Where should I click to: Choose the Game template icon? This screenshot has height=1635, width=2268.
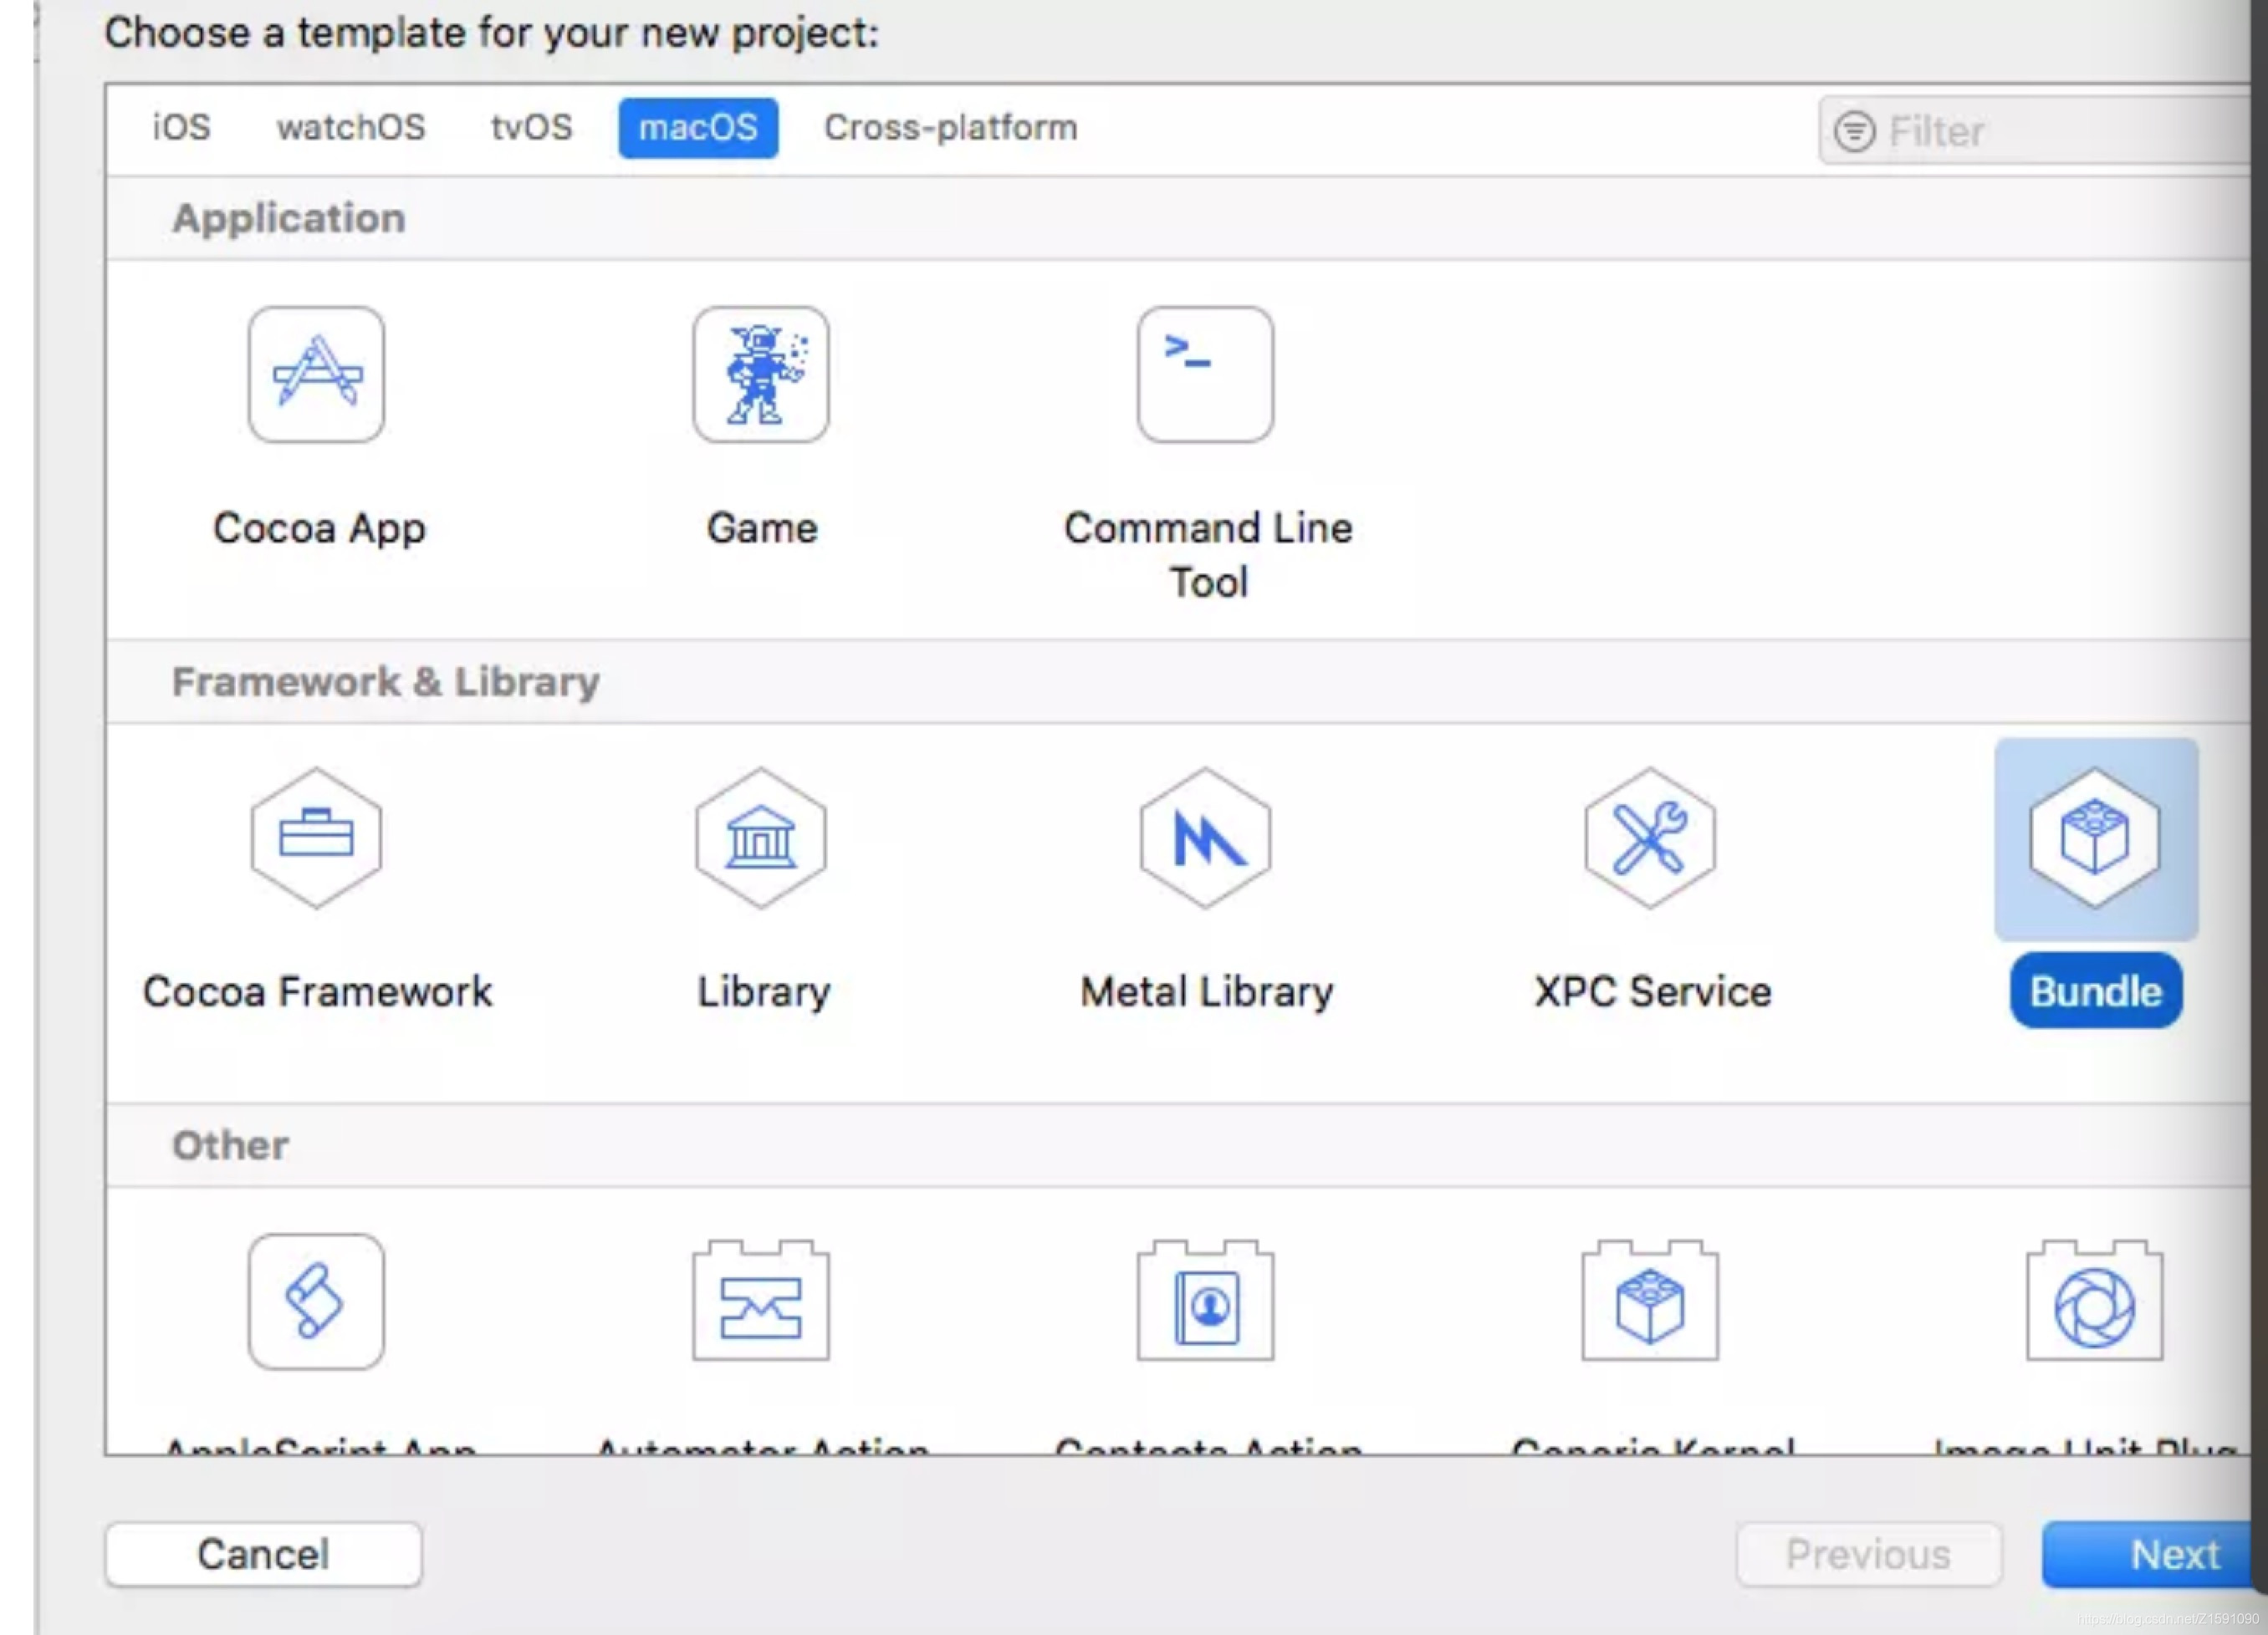coord(760,374)
